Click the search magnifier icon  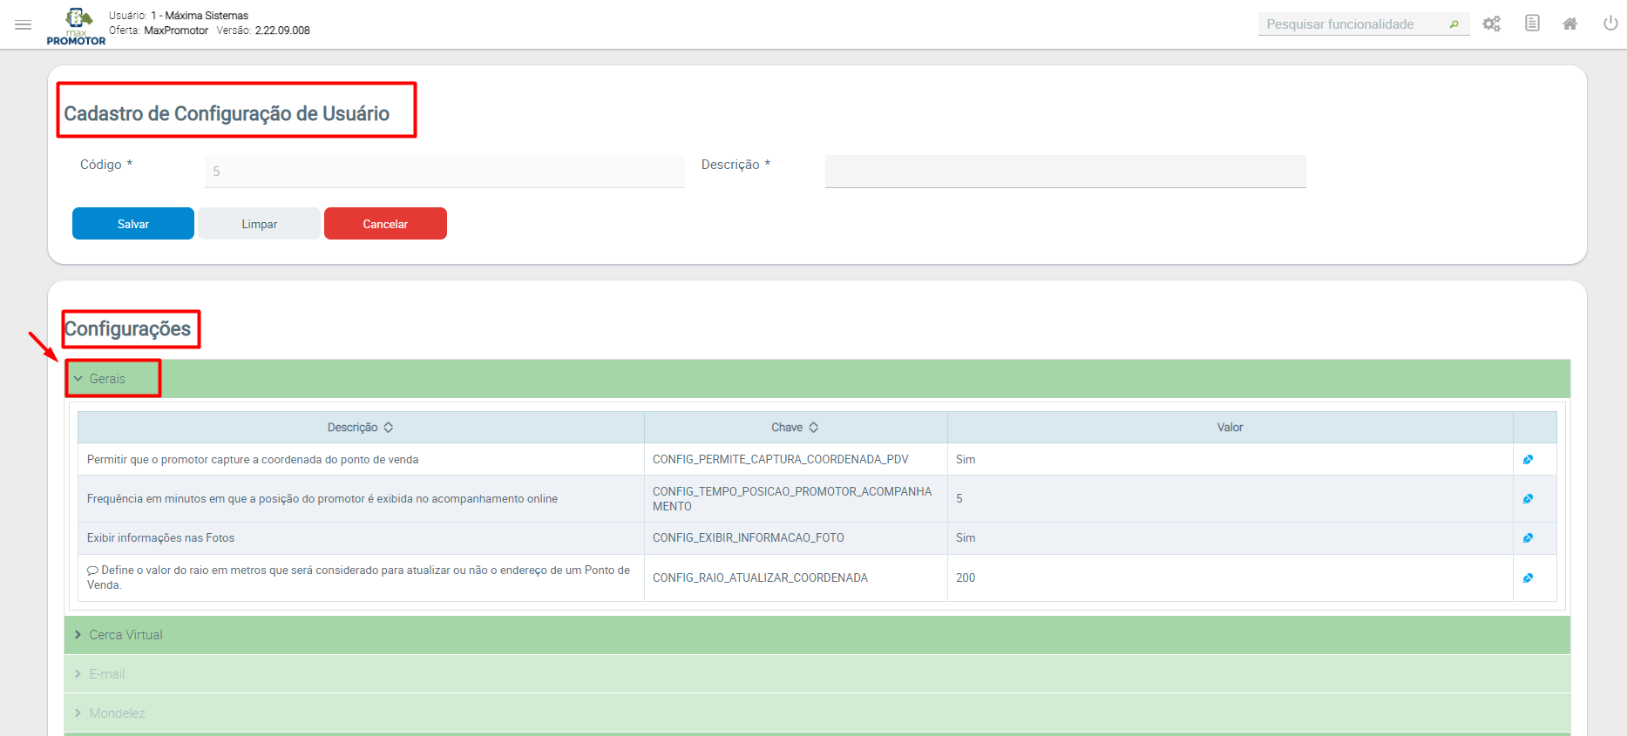1454,24
